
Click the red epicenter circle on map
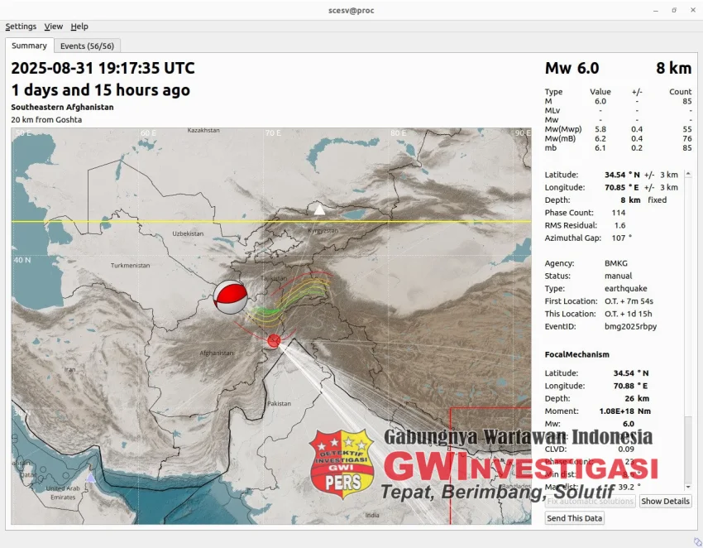pyautogui.click(x=274, y=341)
